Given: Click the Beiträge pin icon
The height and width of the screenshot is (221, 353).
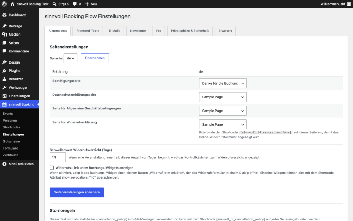Looking at the screenshot, I should click(4, 26).
